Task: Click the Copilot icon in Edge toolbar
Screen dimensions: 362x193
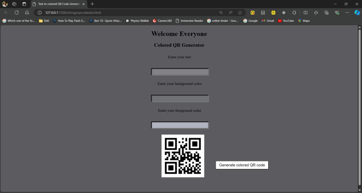Action: point(357,12)
